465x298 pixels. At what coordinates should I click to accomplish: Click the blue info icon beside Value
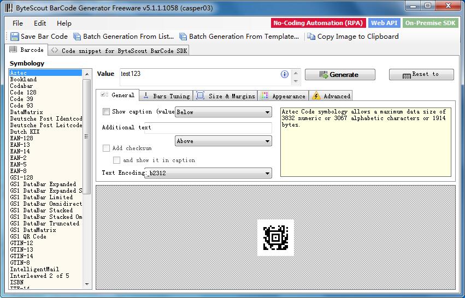point(284,74)
